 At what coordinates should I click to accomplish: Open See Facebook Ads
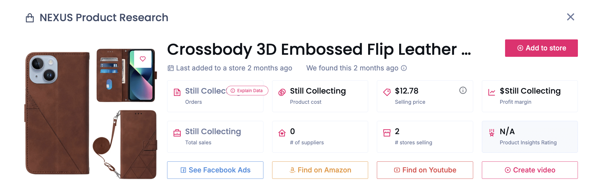point(215,170)
